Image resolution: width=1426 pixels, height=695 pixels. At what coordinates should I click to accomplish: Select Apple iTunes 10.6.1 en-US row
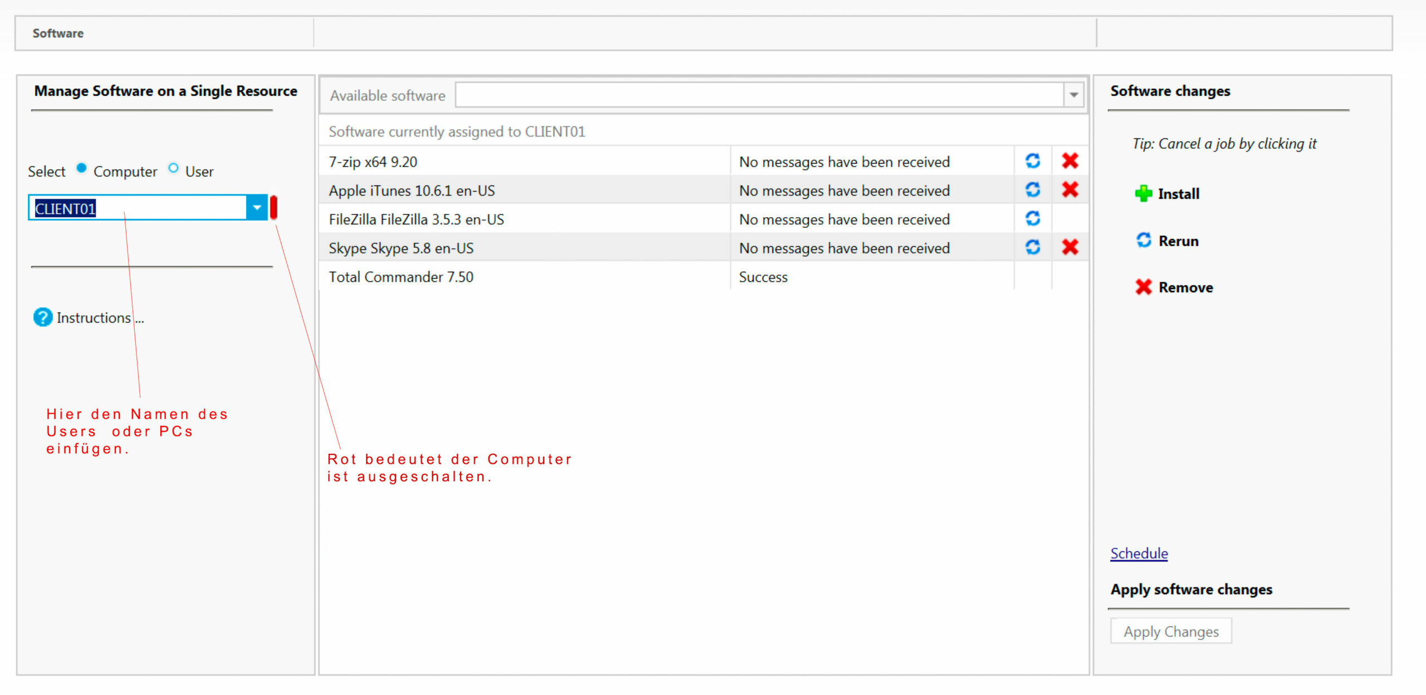point(704,190)
